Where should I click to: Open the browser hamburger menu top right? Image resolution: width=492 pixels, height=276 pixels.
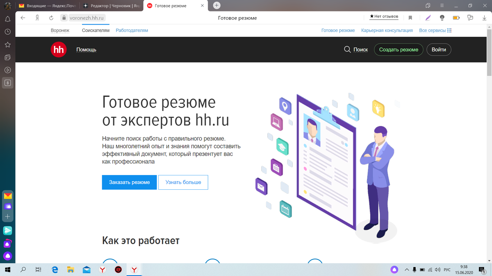point(442,6)
